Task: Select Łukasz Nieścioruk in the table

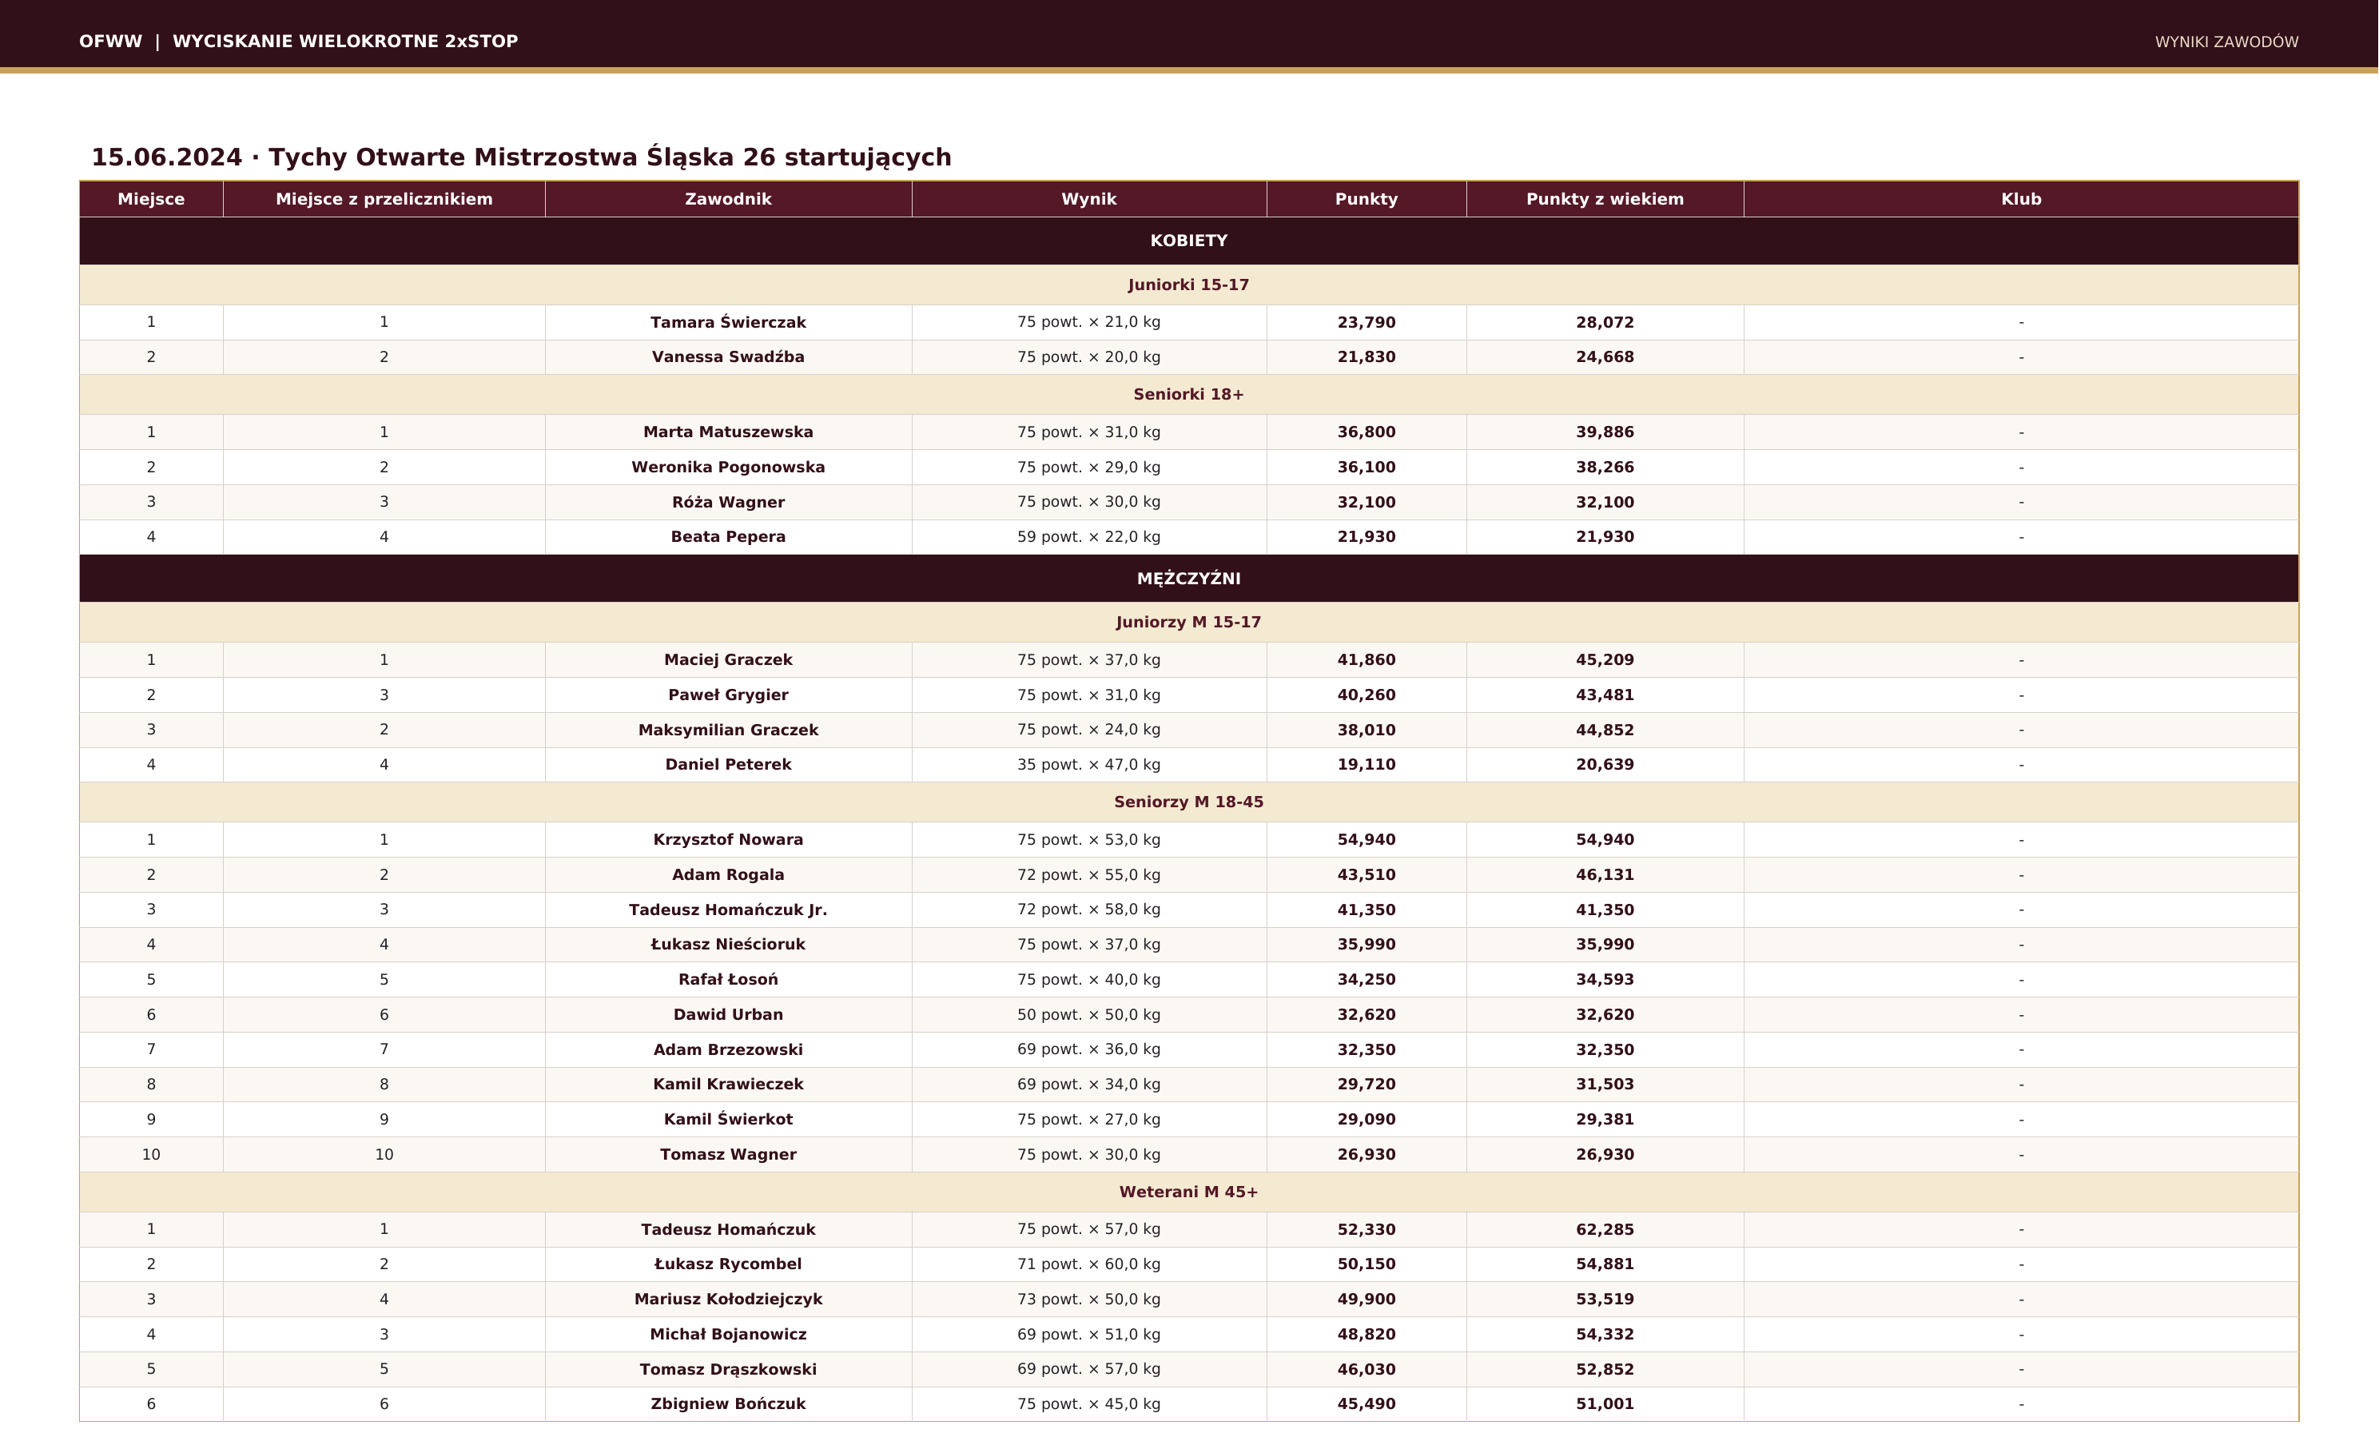Action: [728, 945]
